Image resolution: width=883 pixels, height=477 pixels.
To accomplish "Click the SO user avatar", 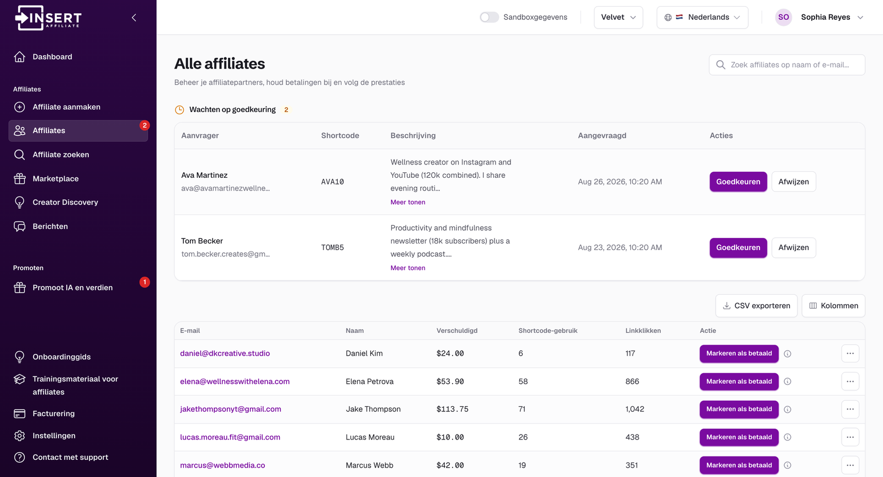I will coord(784,17).
